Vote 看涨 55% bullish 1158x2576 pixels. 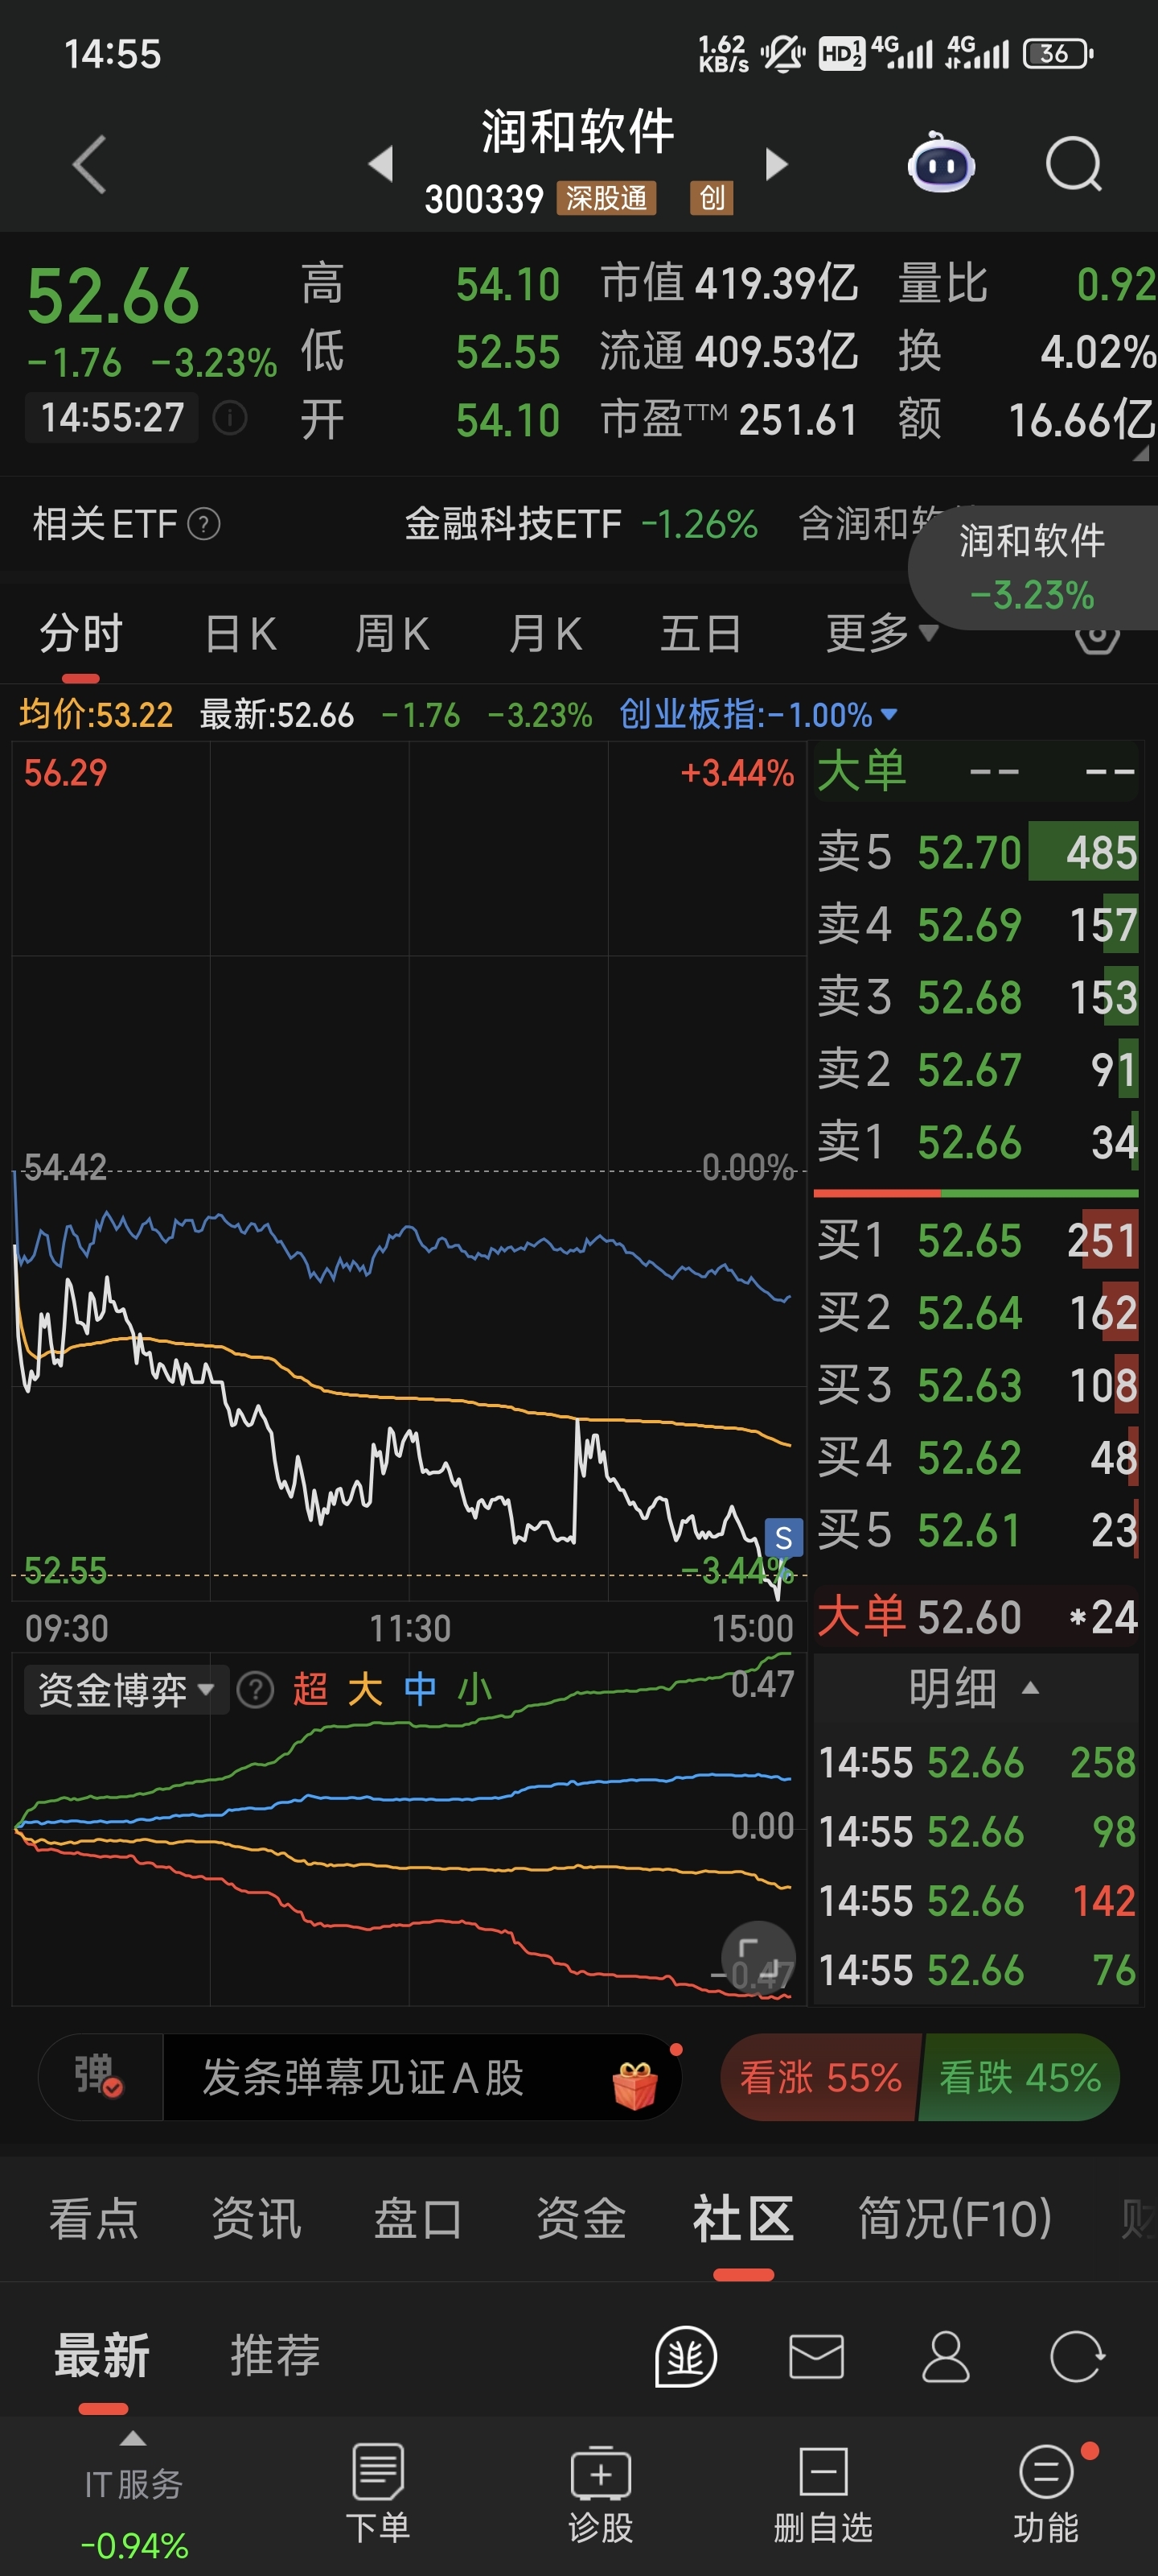(x=819, y=2077)
